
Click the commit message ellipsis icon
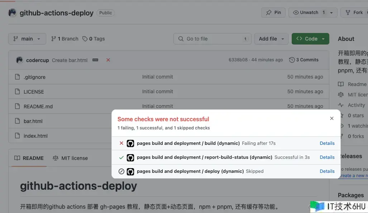(95, 60)
